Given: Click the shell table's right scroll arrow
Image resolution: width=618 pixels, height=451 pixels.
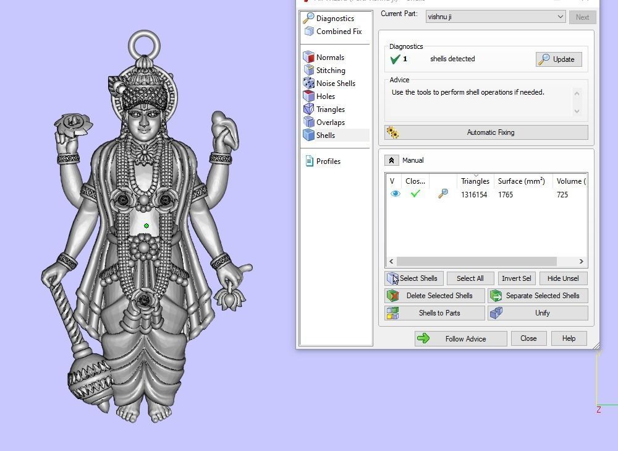Looking at the screenshot, I should pos(581,261).
